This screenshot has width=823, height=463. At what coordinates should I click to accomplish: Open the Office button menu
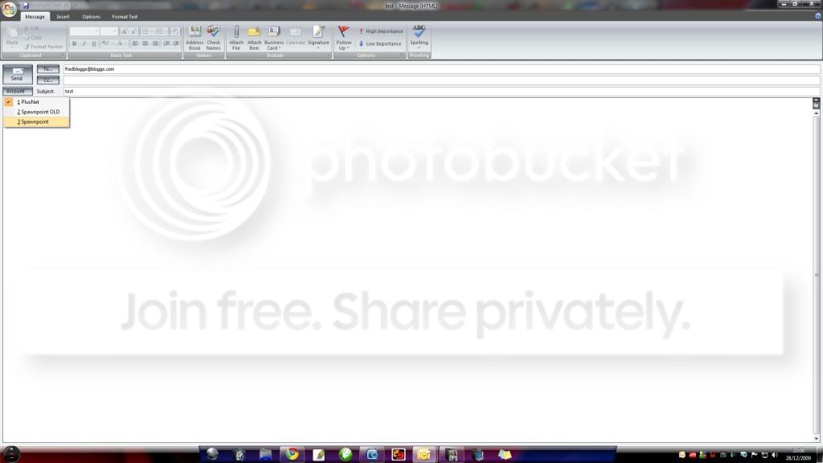(9, 9)
